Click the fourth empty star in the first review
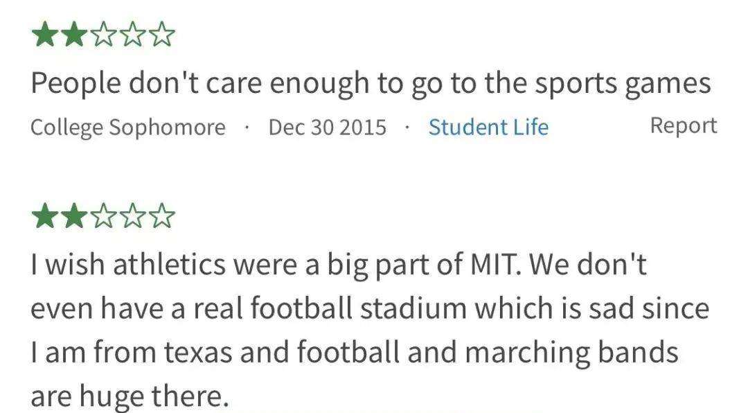The image size is (748, 413). click(132, 35)
